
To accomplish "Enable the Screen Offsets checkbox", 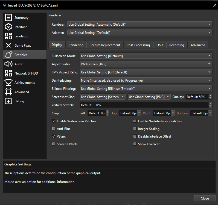I will point(54,144).
